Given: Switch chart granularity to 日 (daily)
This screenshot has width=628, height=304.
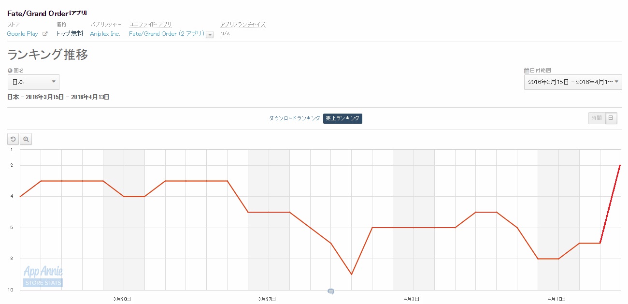Looking at the screenshot, I should 611,118.
